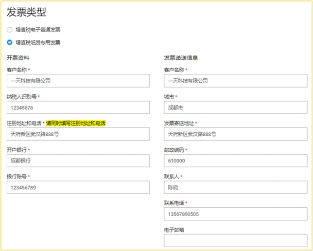Click the 客户名称 field under 发票递送信息
The image size is (313, 251).
pos(235,81)
